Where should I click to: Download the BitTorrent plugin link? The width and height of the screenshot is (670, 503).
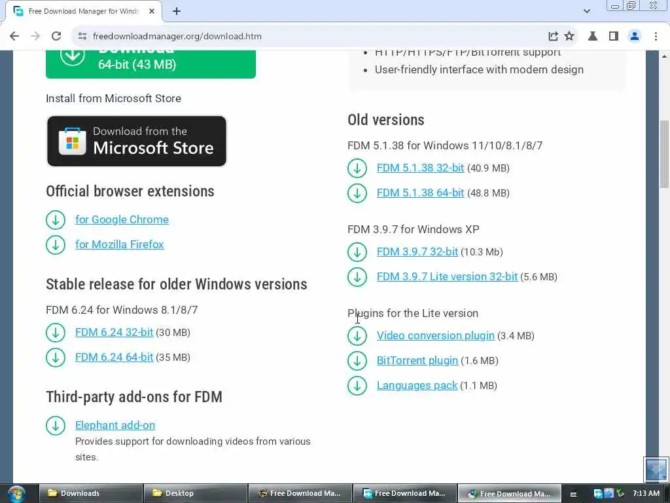[417, 361]
